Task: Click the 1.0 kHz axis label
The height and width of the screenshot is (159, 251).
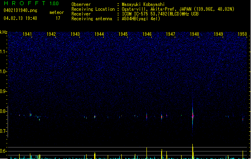Action: 3,72
